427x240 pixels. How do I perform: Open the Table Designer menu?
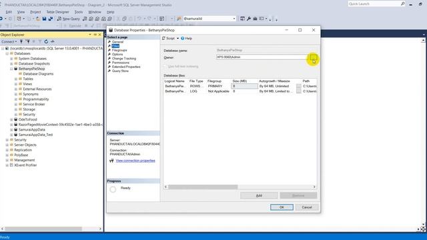57,12
